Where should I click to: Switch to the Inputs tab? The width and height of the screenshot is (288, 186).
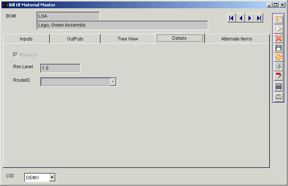click(x=26, y=39)
